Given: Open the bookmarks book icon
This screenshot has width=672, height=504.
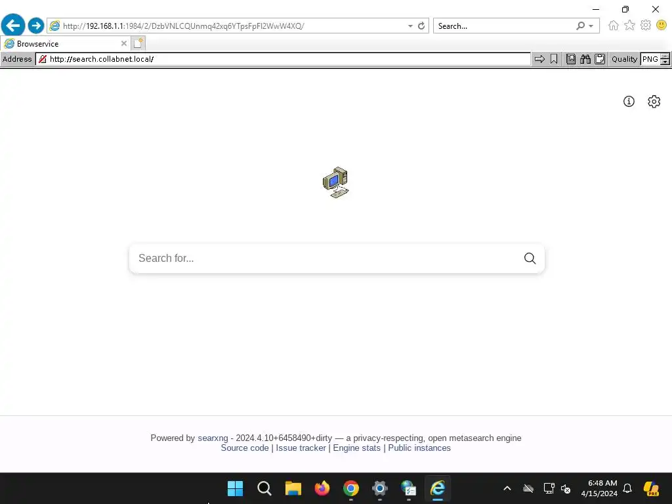Looking at the screenshot, I should pos(571,59).
